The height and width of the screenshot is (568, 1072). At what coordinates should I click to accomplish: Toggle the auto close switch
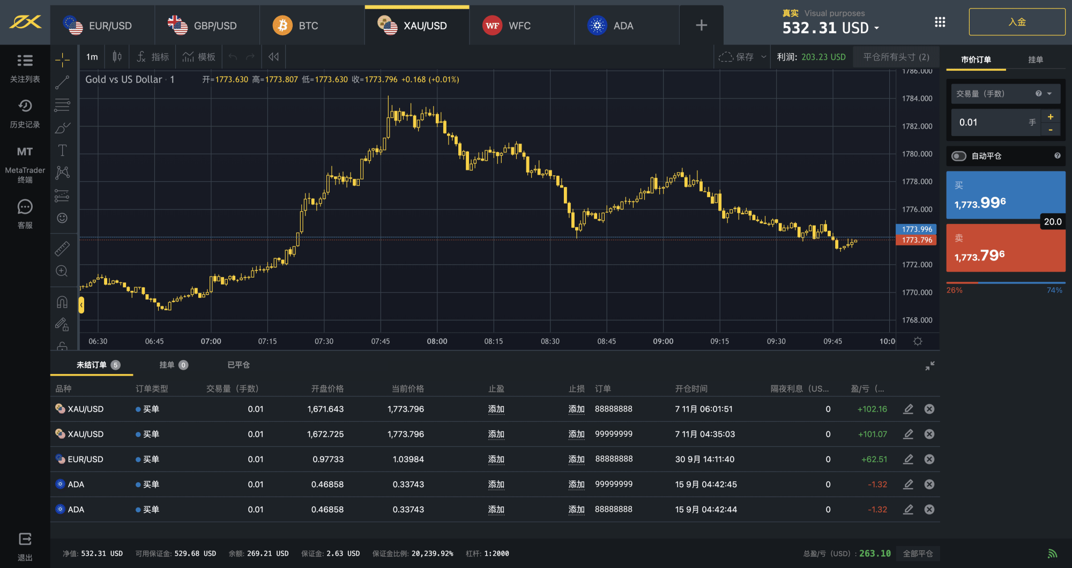click(x=959, y=156)
